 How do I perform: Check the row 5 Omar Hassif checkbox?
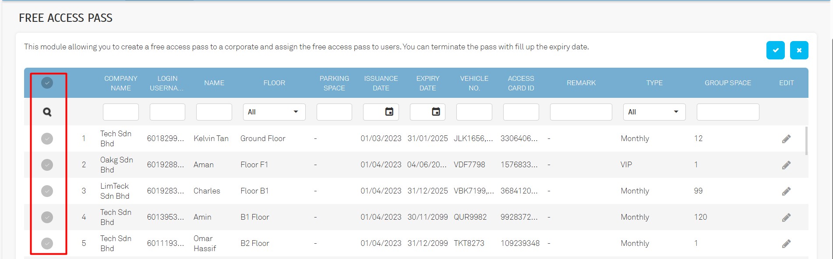pos(47,243)
